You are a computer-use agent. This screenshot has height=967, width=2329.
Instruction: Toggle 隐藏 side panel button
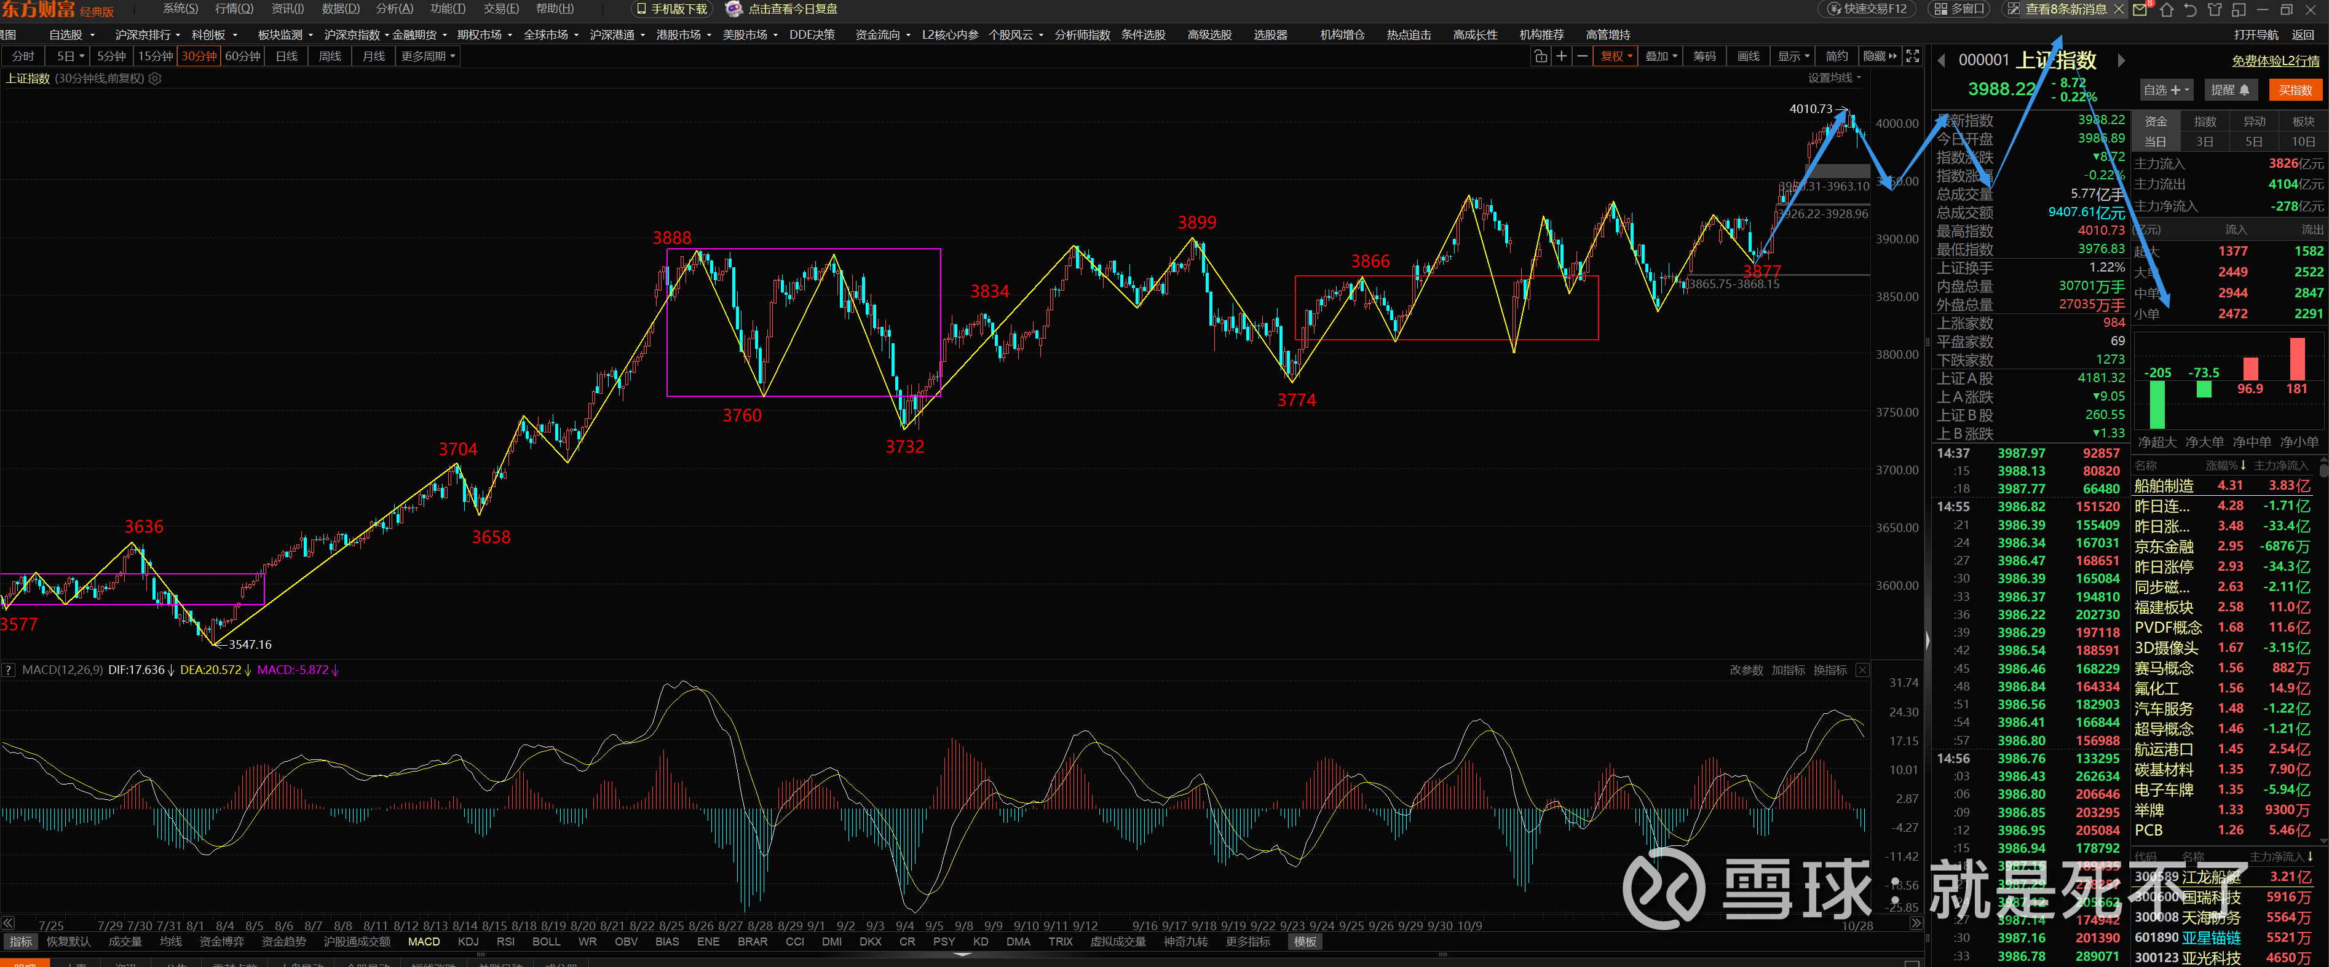(1881, 56)
